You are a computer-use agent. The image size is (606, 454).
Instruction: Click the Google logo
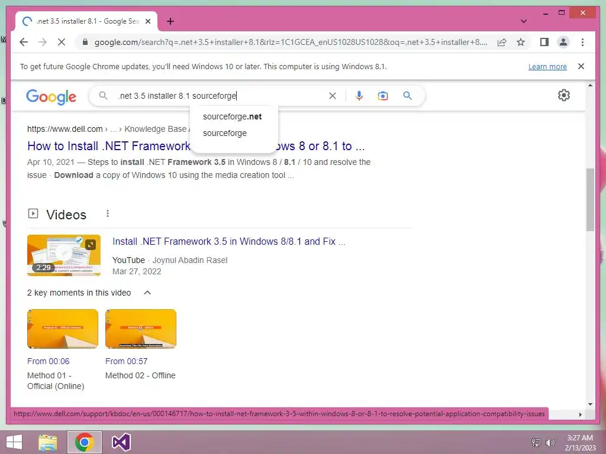click(51, 96)
